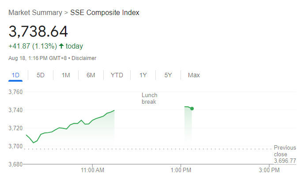
Task: Open the 1M time range tab
Action: pos(66,75)
